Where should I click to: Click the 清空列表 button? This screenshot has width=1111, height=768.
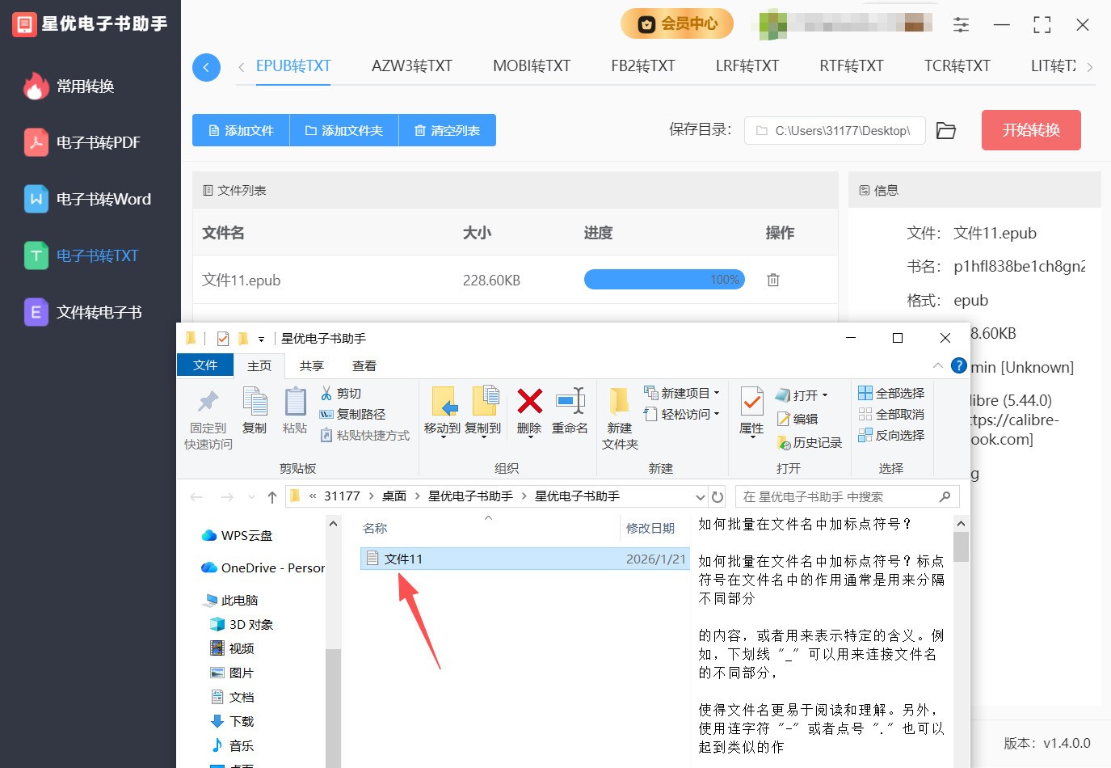(448, 130)
